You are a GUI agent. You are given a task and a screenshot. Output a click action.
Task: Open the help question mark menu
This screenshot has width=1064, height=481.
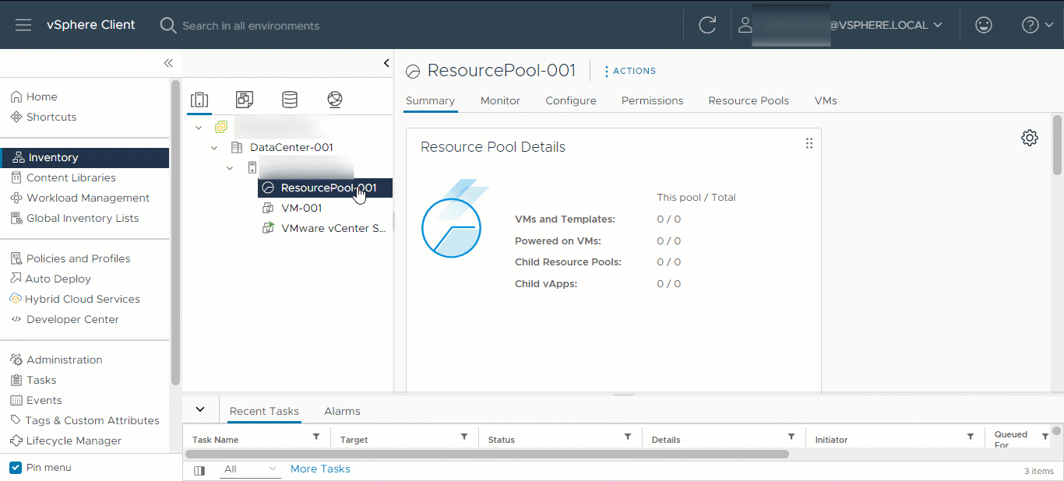pyautogui.click(x=1037, y=25)
